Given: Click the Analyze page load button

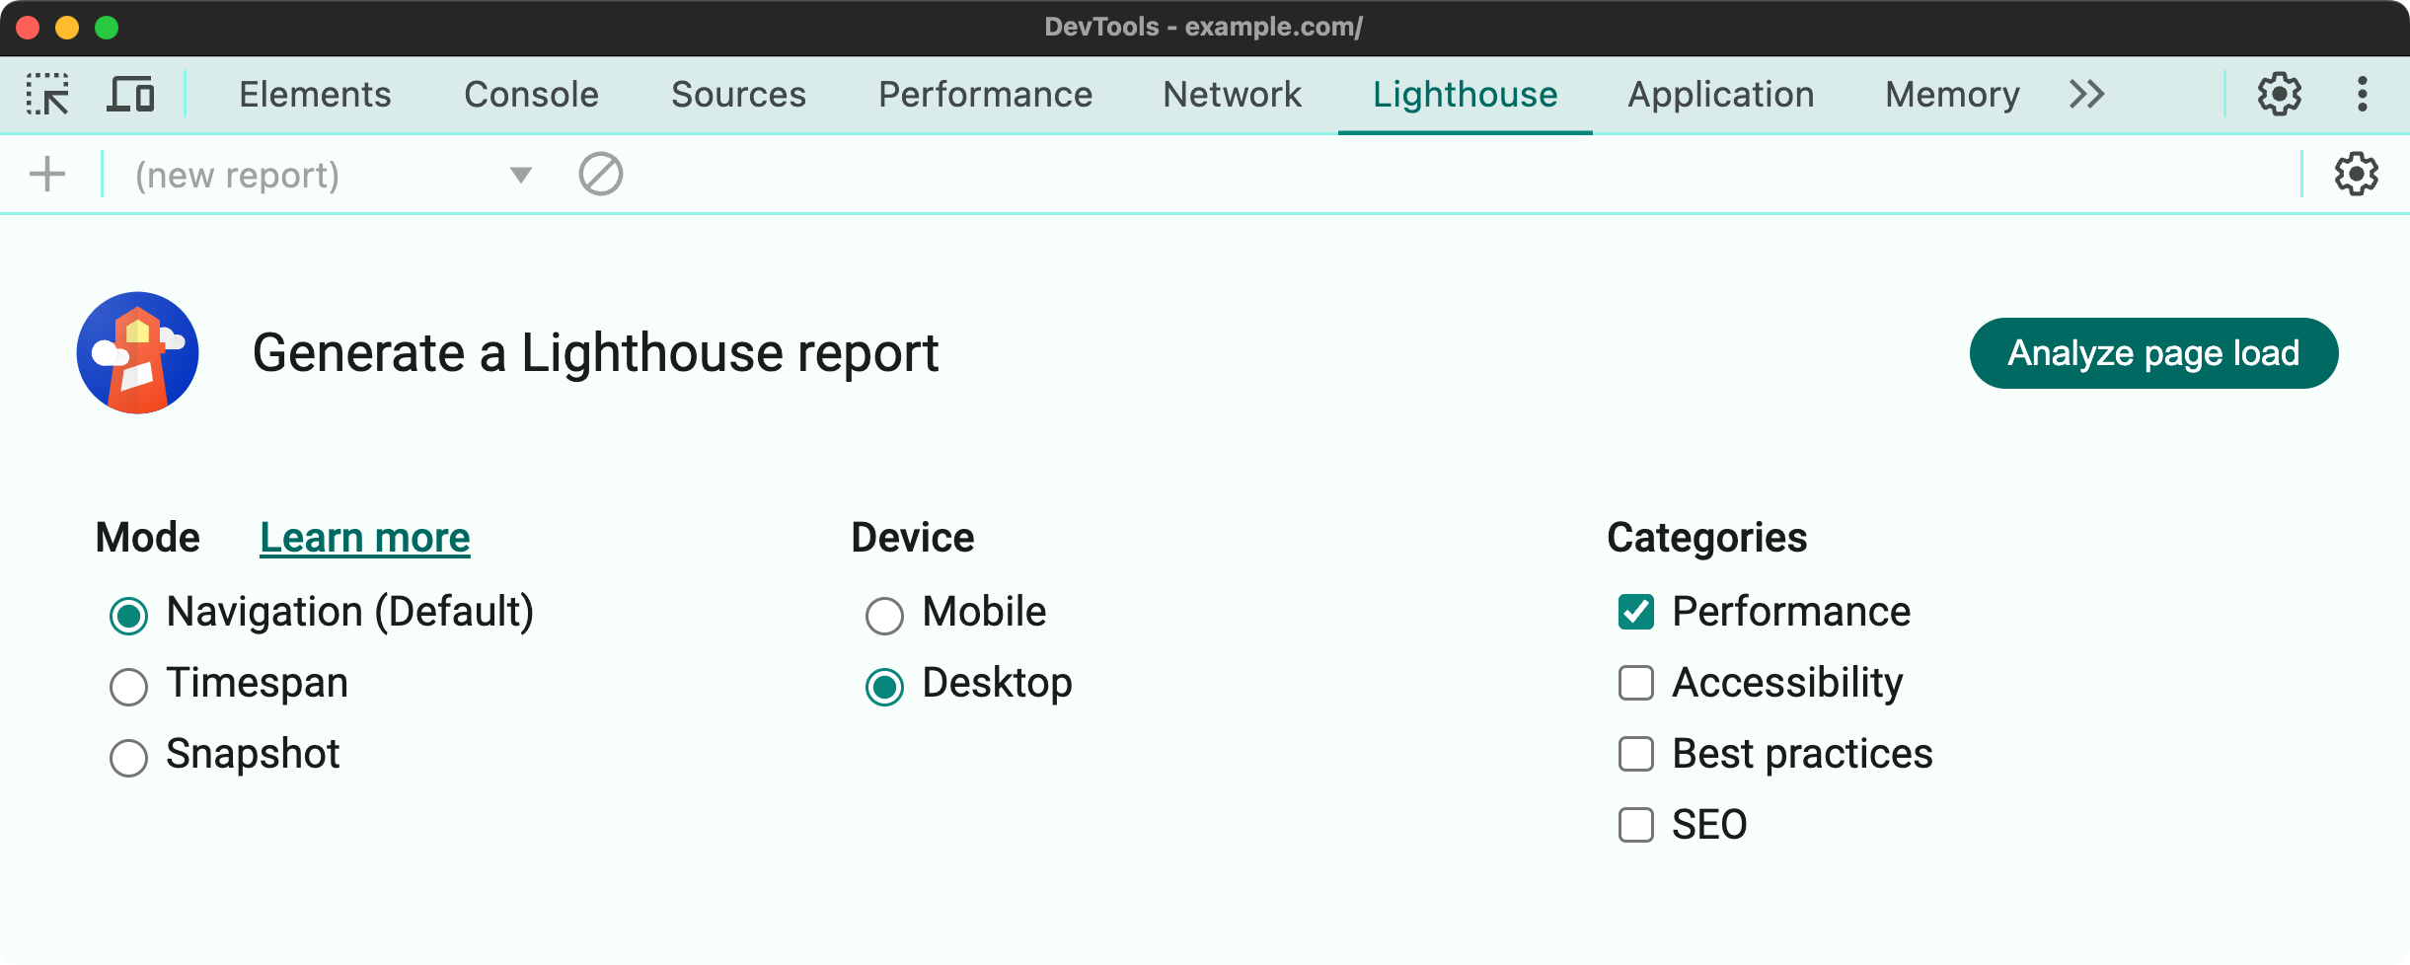Looking at the screenshot, I should (x=2153, y=353).
